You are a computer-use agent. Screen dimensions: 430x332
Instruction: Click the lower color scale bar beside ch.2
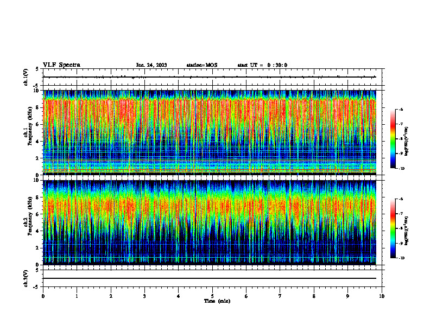coord(393,228)
